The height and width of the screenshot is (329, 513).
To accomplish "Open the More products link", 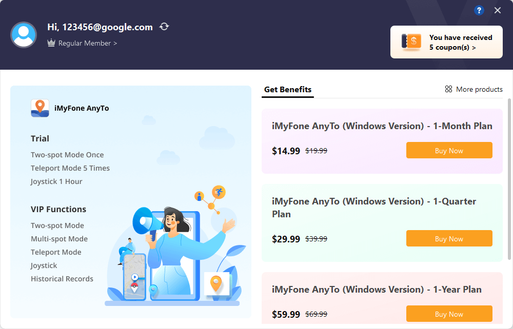I will coord(479,89).
